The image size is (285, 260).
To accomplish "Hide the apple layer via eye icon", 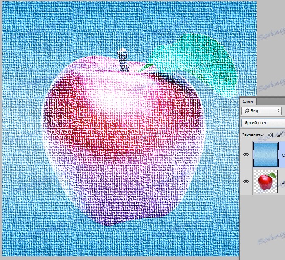I will tap(246, 181).
